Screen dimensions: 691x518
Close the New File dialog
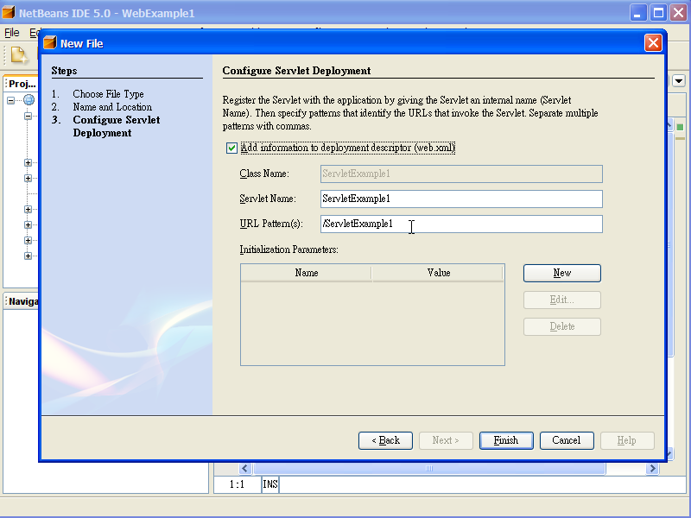(653, 43)
